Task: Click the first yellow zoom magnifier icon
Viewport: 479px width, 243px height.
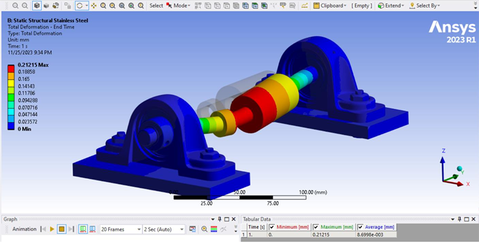Action: 103,6
